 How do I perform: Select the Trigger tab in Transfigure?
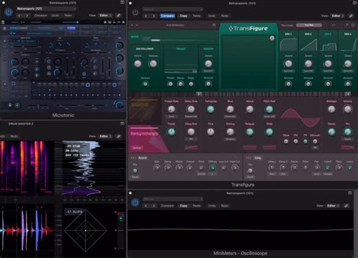pyautogui.click(x=181, y=49)
